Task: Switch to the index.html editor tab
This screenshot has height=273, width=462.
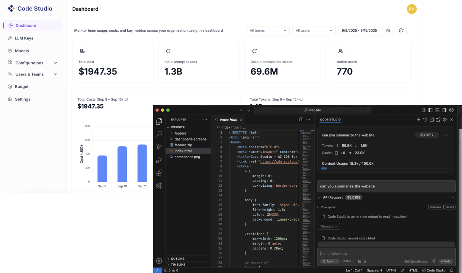Action: (228, 119)
